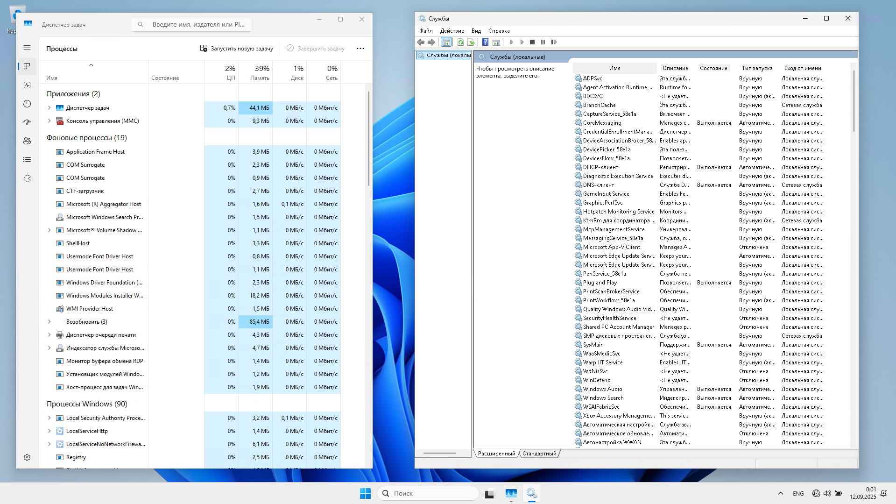Toggle show/hide console tree in Services

pos(446,42)
